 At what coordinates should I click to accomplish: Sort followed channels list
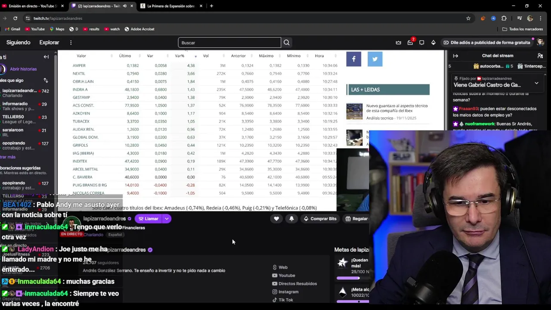46,80
